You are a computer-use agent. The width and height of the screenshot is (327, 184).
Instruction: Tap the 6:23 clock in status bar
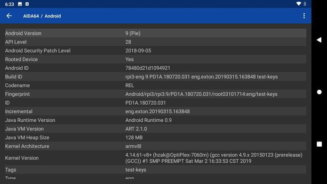[x=9, y=4]
